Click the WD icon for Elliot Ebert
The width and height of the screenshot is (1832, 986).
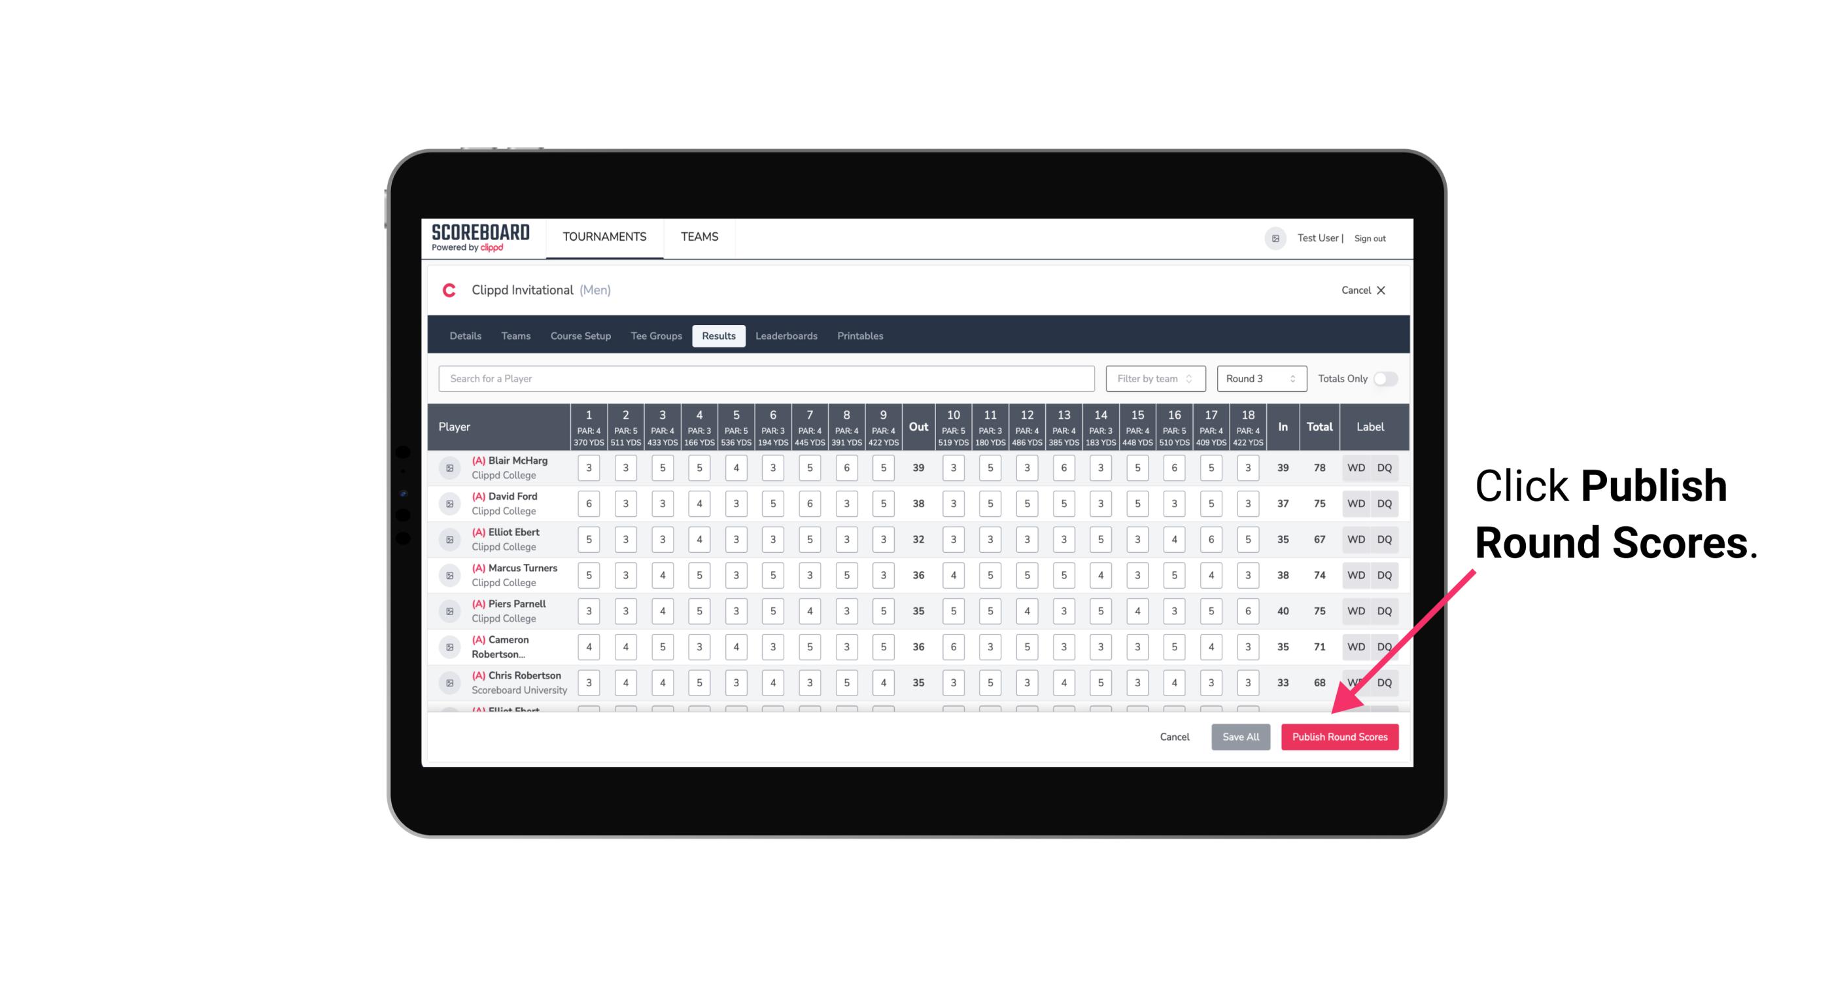tap(1357, 539)
